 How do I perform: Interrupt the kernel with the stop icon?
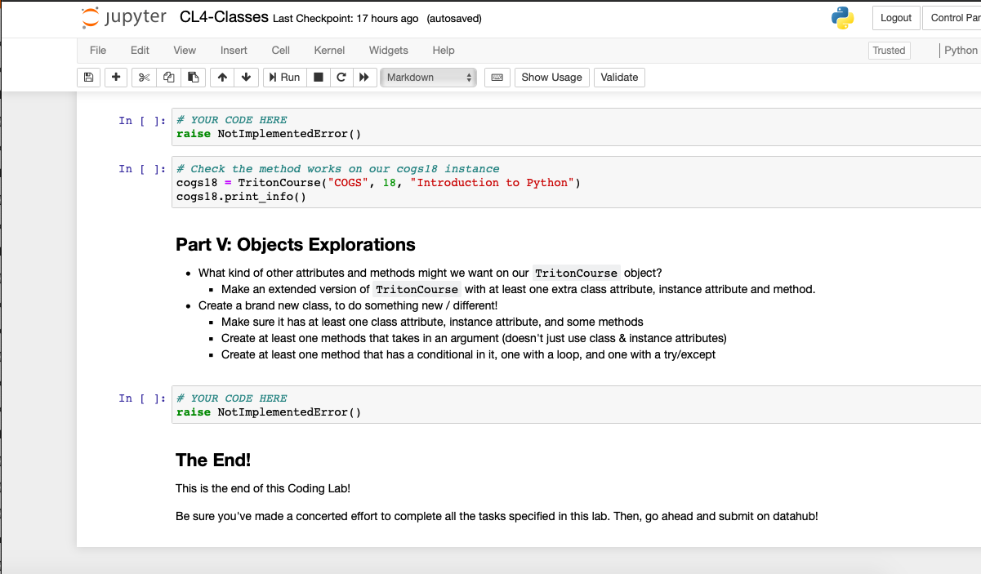pyautogui.click(x=318, y=77)
